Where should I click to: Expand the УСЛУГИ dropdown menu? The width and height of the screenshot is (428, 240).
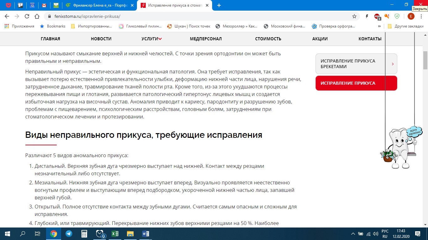pos(152,39)
